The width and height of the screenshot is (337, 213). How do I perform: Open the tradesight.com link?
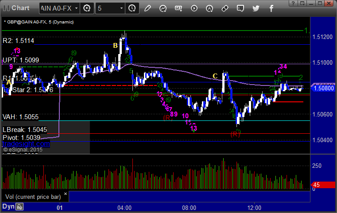pos(26,143)
